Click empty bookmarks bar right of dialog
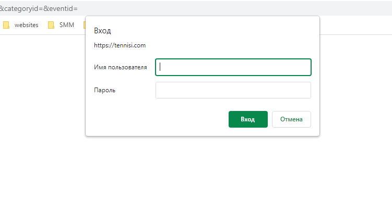The width and height of the screenshot is (392, 199). [355, 25]
